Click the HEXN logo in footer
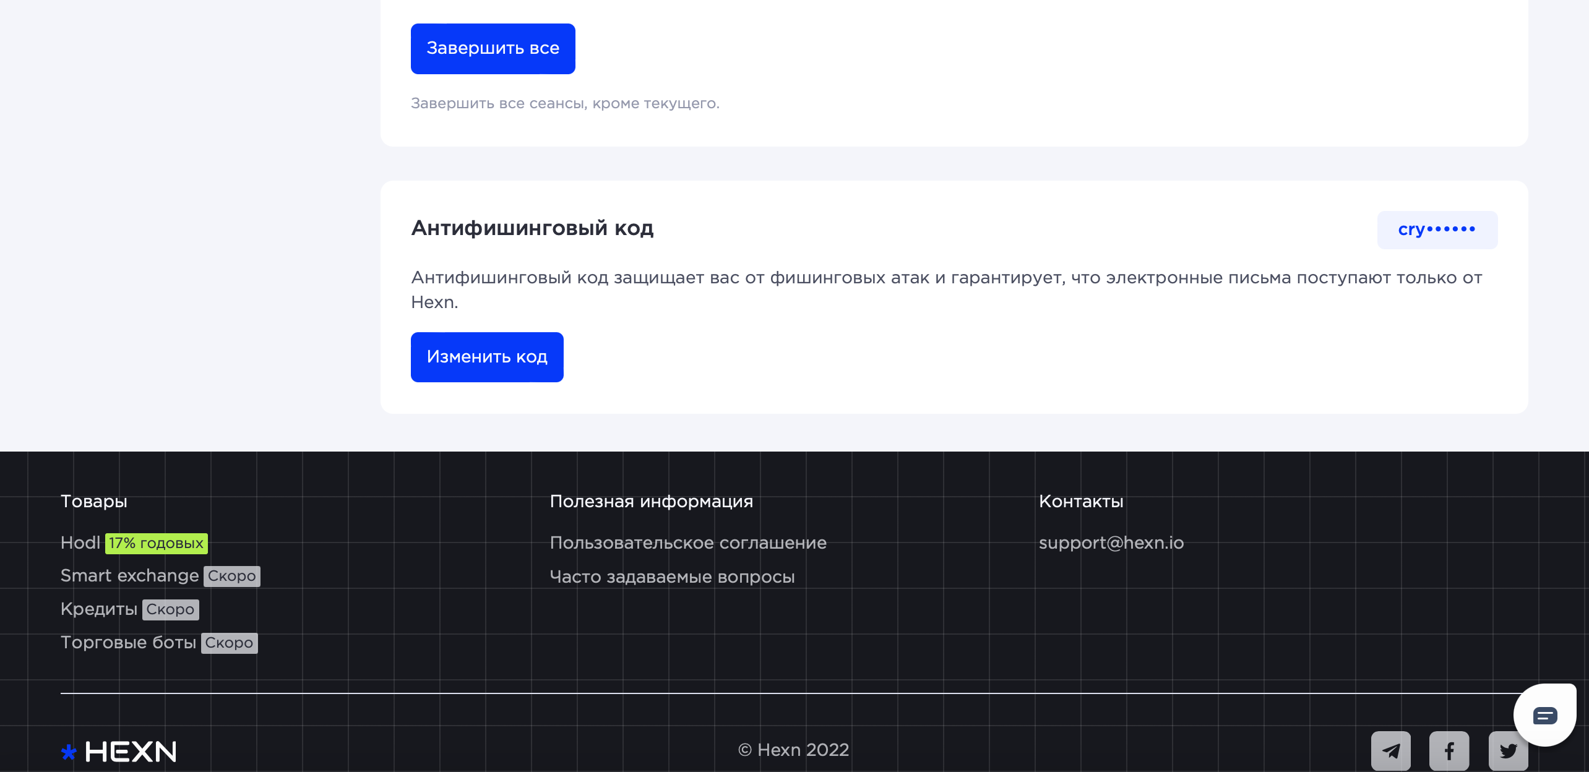 (x=131, y=752)
